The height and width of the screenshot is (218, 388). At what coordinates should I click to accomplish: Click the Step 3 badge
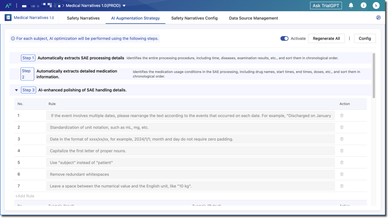[x=28, y=90]
